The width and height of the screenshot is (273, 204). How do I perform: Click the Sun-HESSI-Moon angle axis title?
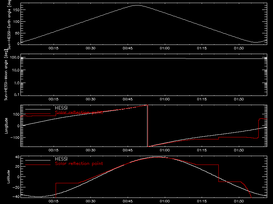tap(6, 75)
